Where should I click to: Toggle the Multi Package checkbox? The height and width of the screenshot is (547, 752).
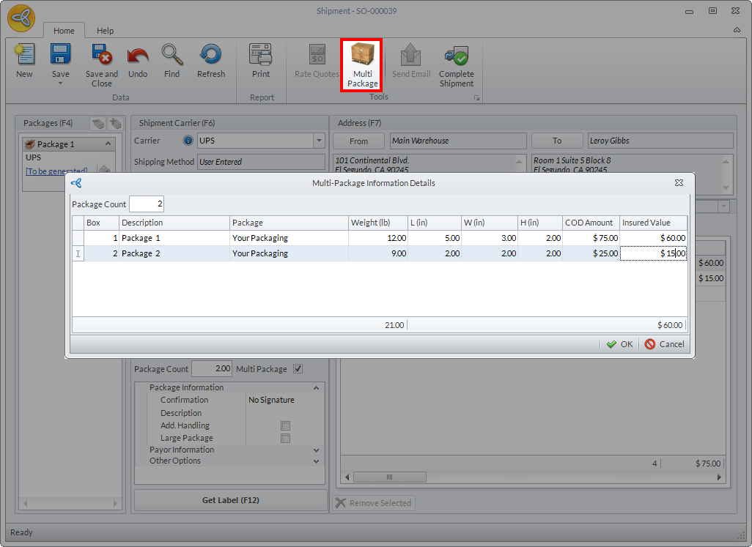298,369
